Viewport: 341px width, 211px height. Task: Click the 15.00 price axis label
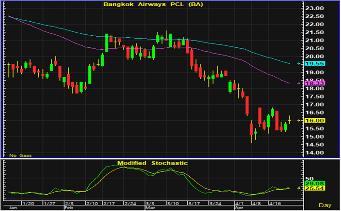tap(314, 137)
